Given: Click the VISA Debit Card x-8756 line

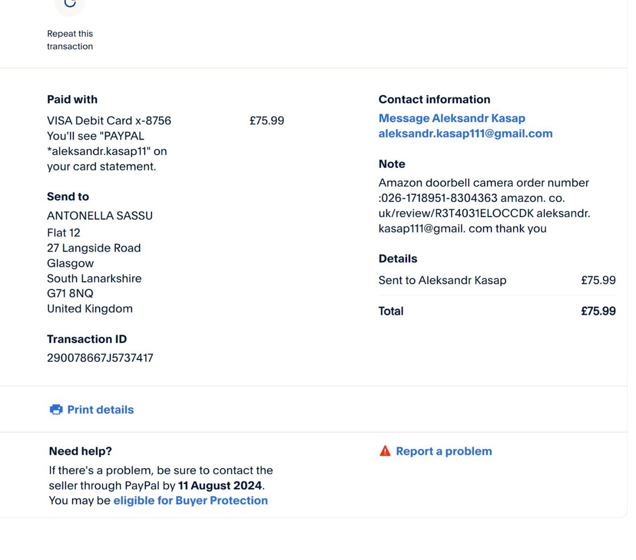Looking at the screenshot, I should (109, 121).
